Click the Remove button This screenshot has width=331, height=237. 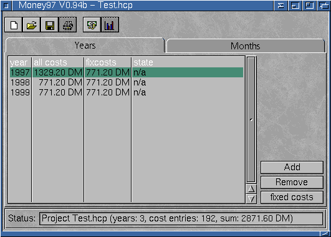292,182
